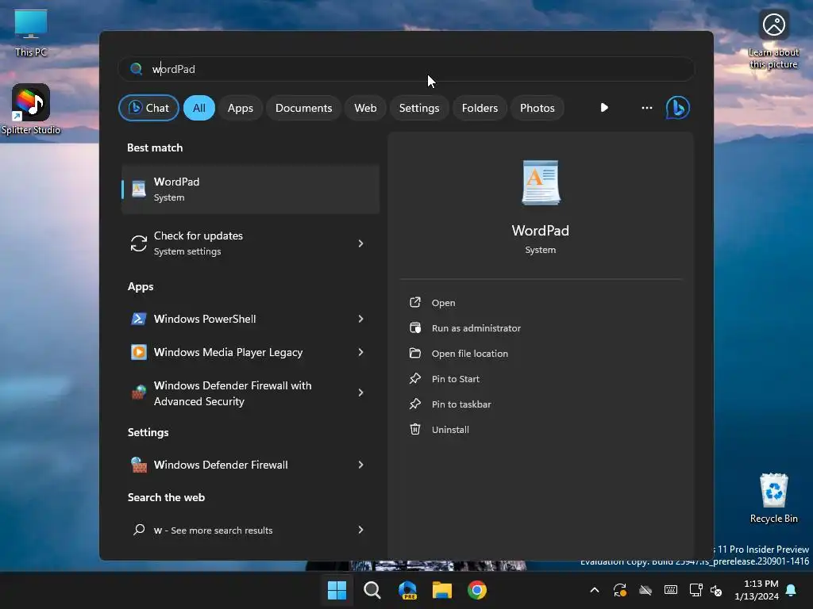Open the notification bell in the system tray
Viewport: 813px width, 609px height.
click(792, 590)
